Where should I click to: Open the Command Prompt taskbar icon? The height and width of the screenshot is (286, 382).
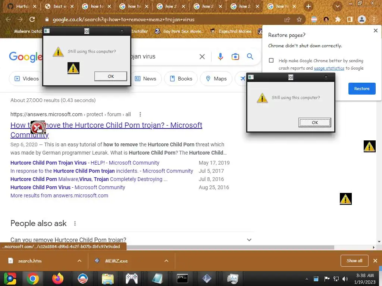coord(182,279)
